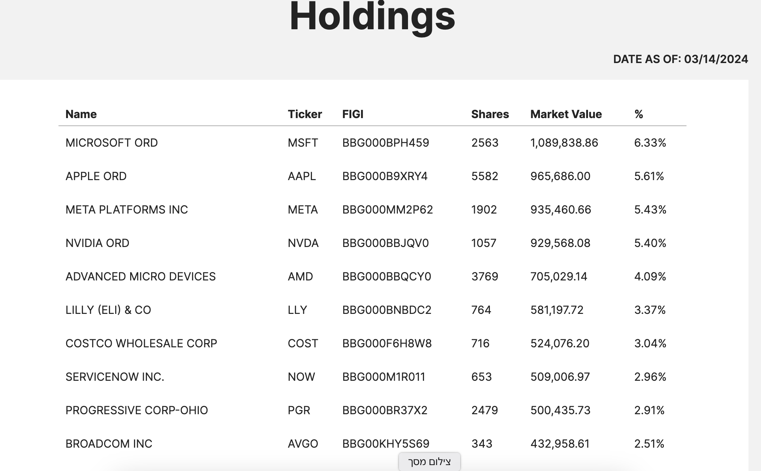Click market value 929,568.08

click(x=560, y=243)
